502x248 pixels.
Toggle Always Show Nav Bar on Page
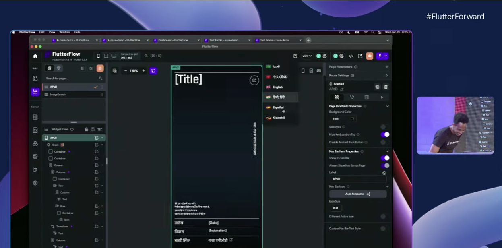click(385, 165)
